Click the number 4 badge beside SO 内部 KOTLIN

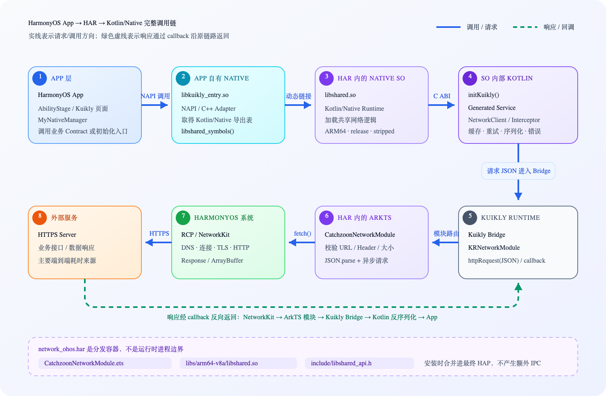(x=470, y=78)
